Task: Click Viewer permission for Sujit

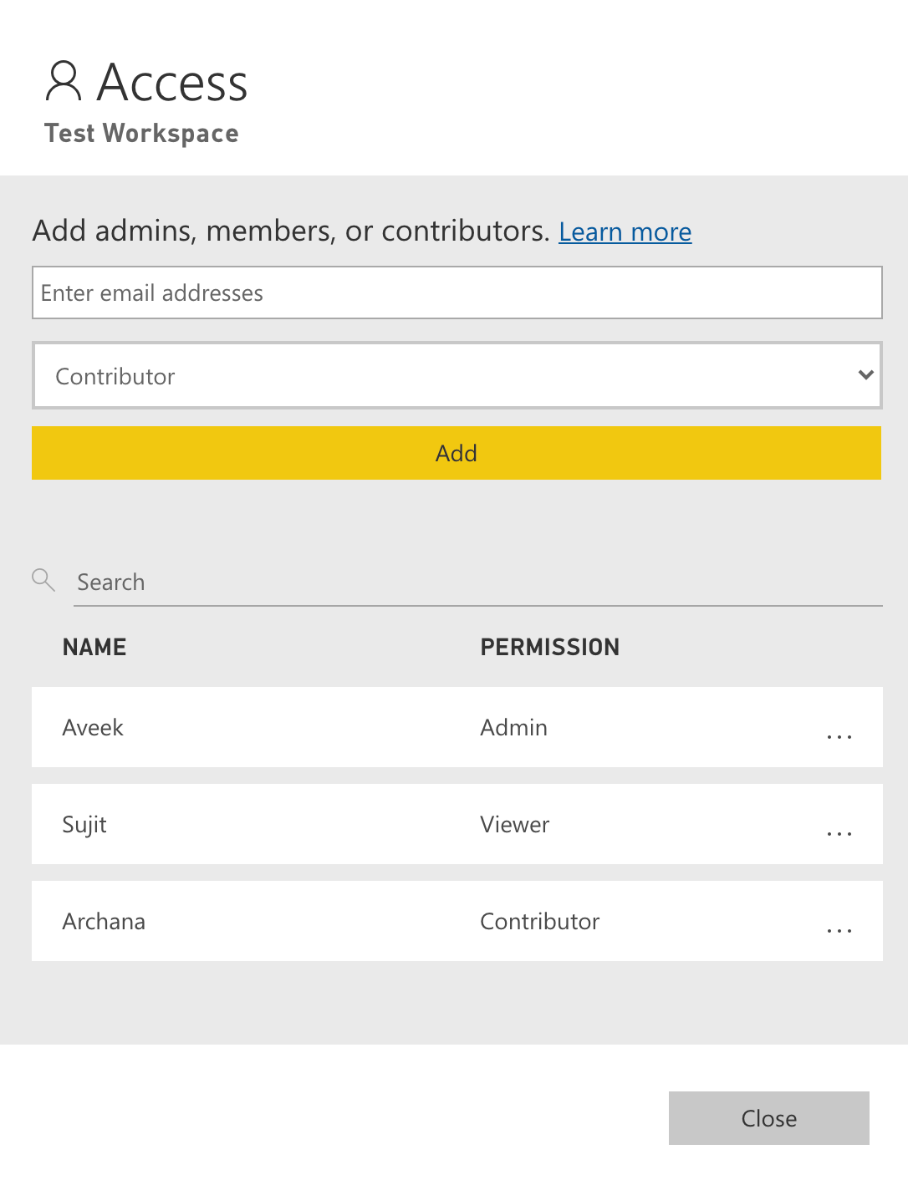Action: (x=514, y=825)
